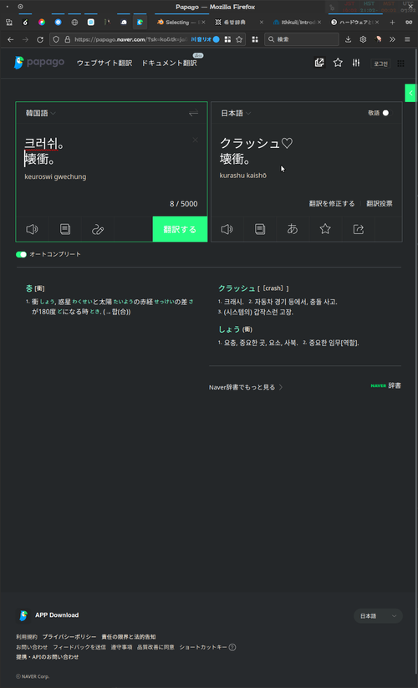Open 提携・APIのお問い合わせ link
The width and height of the screenshot is (418, 688).
tap(48, 657)
